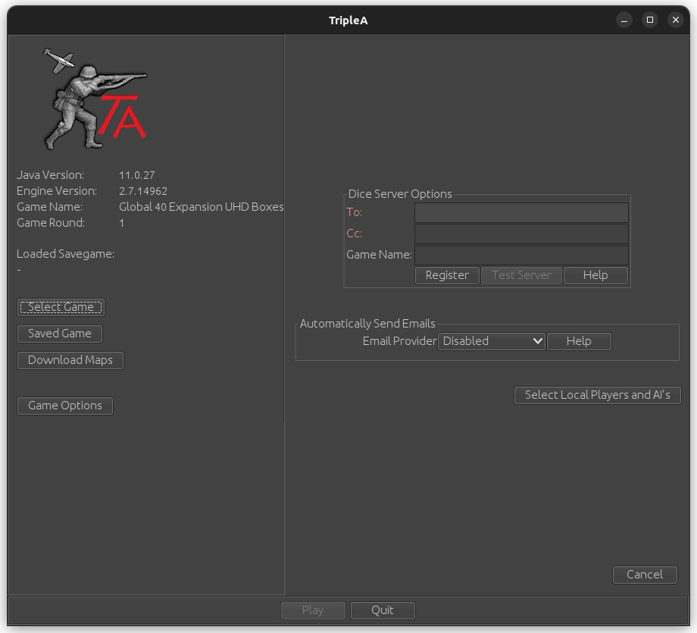Maximize the TripleA window
The image size is (697, 633).
click(x=650, y=20)
